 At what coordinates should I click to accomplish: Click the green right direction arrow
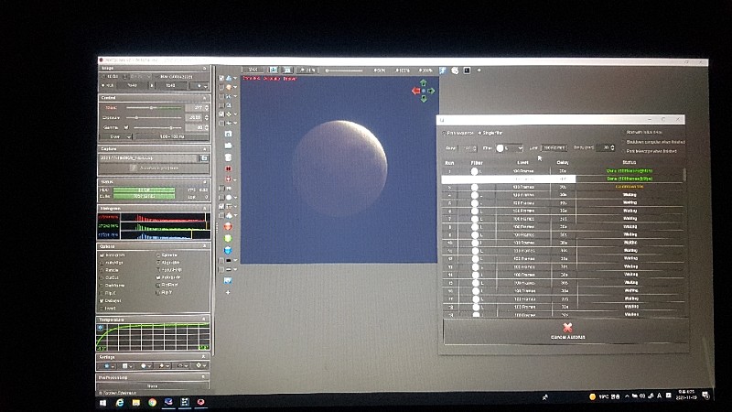point(431,91)
